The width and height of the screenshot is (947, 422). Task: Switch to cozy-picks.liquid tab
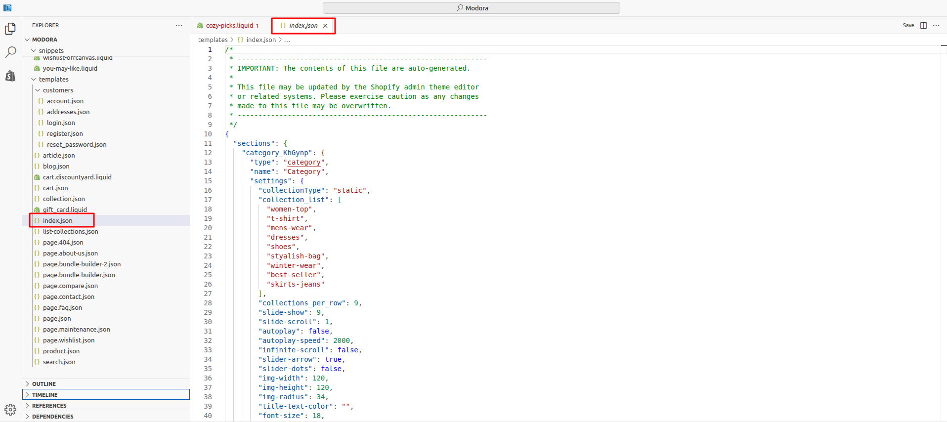[x=229, y=25]
